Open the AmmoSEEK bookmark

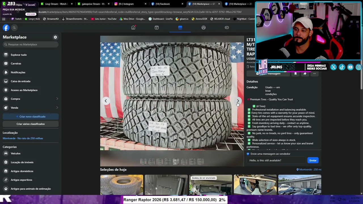[x=199, y=19]
